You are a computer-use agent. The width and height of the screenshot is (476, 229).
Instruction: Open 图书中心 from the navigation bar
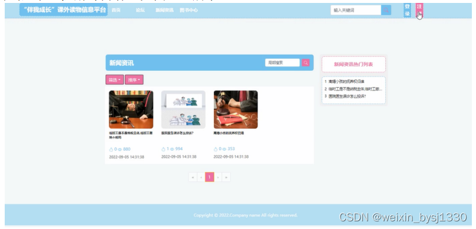[x=189, y=10]
